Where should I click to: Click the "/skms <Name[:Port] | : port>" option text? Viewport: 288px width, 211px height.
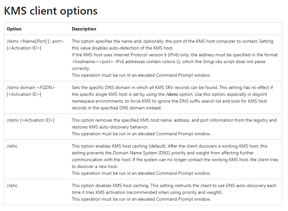click(x=35, y=41)
